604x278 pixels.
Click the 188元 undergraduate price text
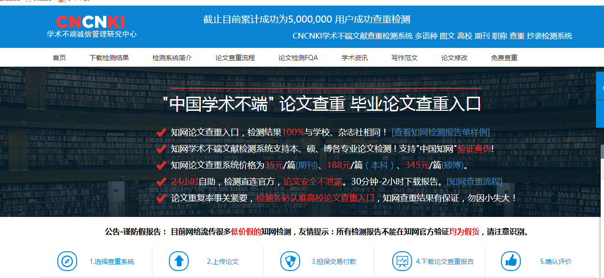point(339,165)
